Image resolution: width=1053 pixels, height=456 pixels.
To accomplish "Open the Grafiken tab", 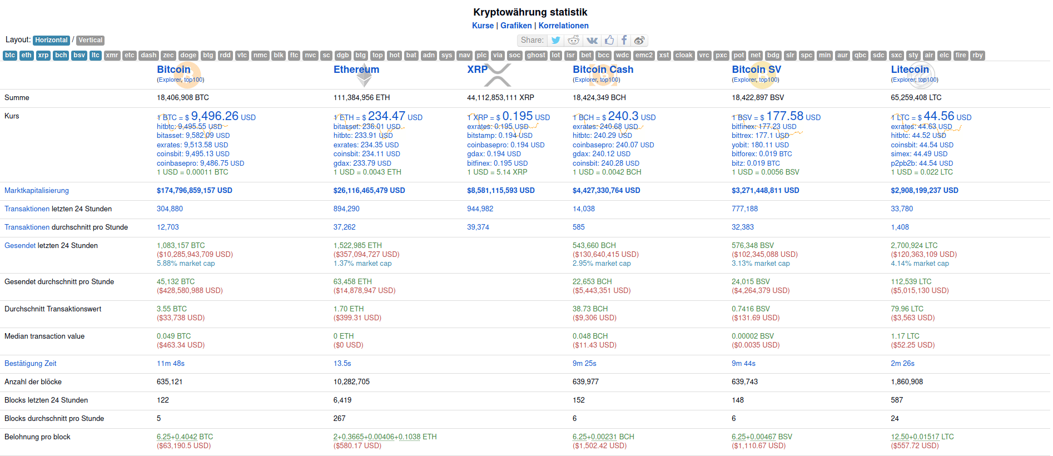I will 516,26.
